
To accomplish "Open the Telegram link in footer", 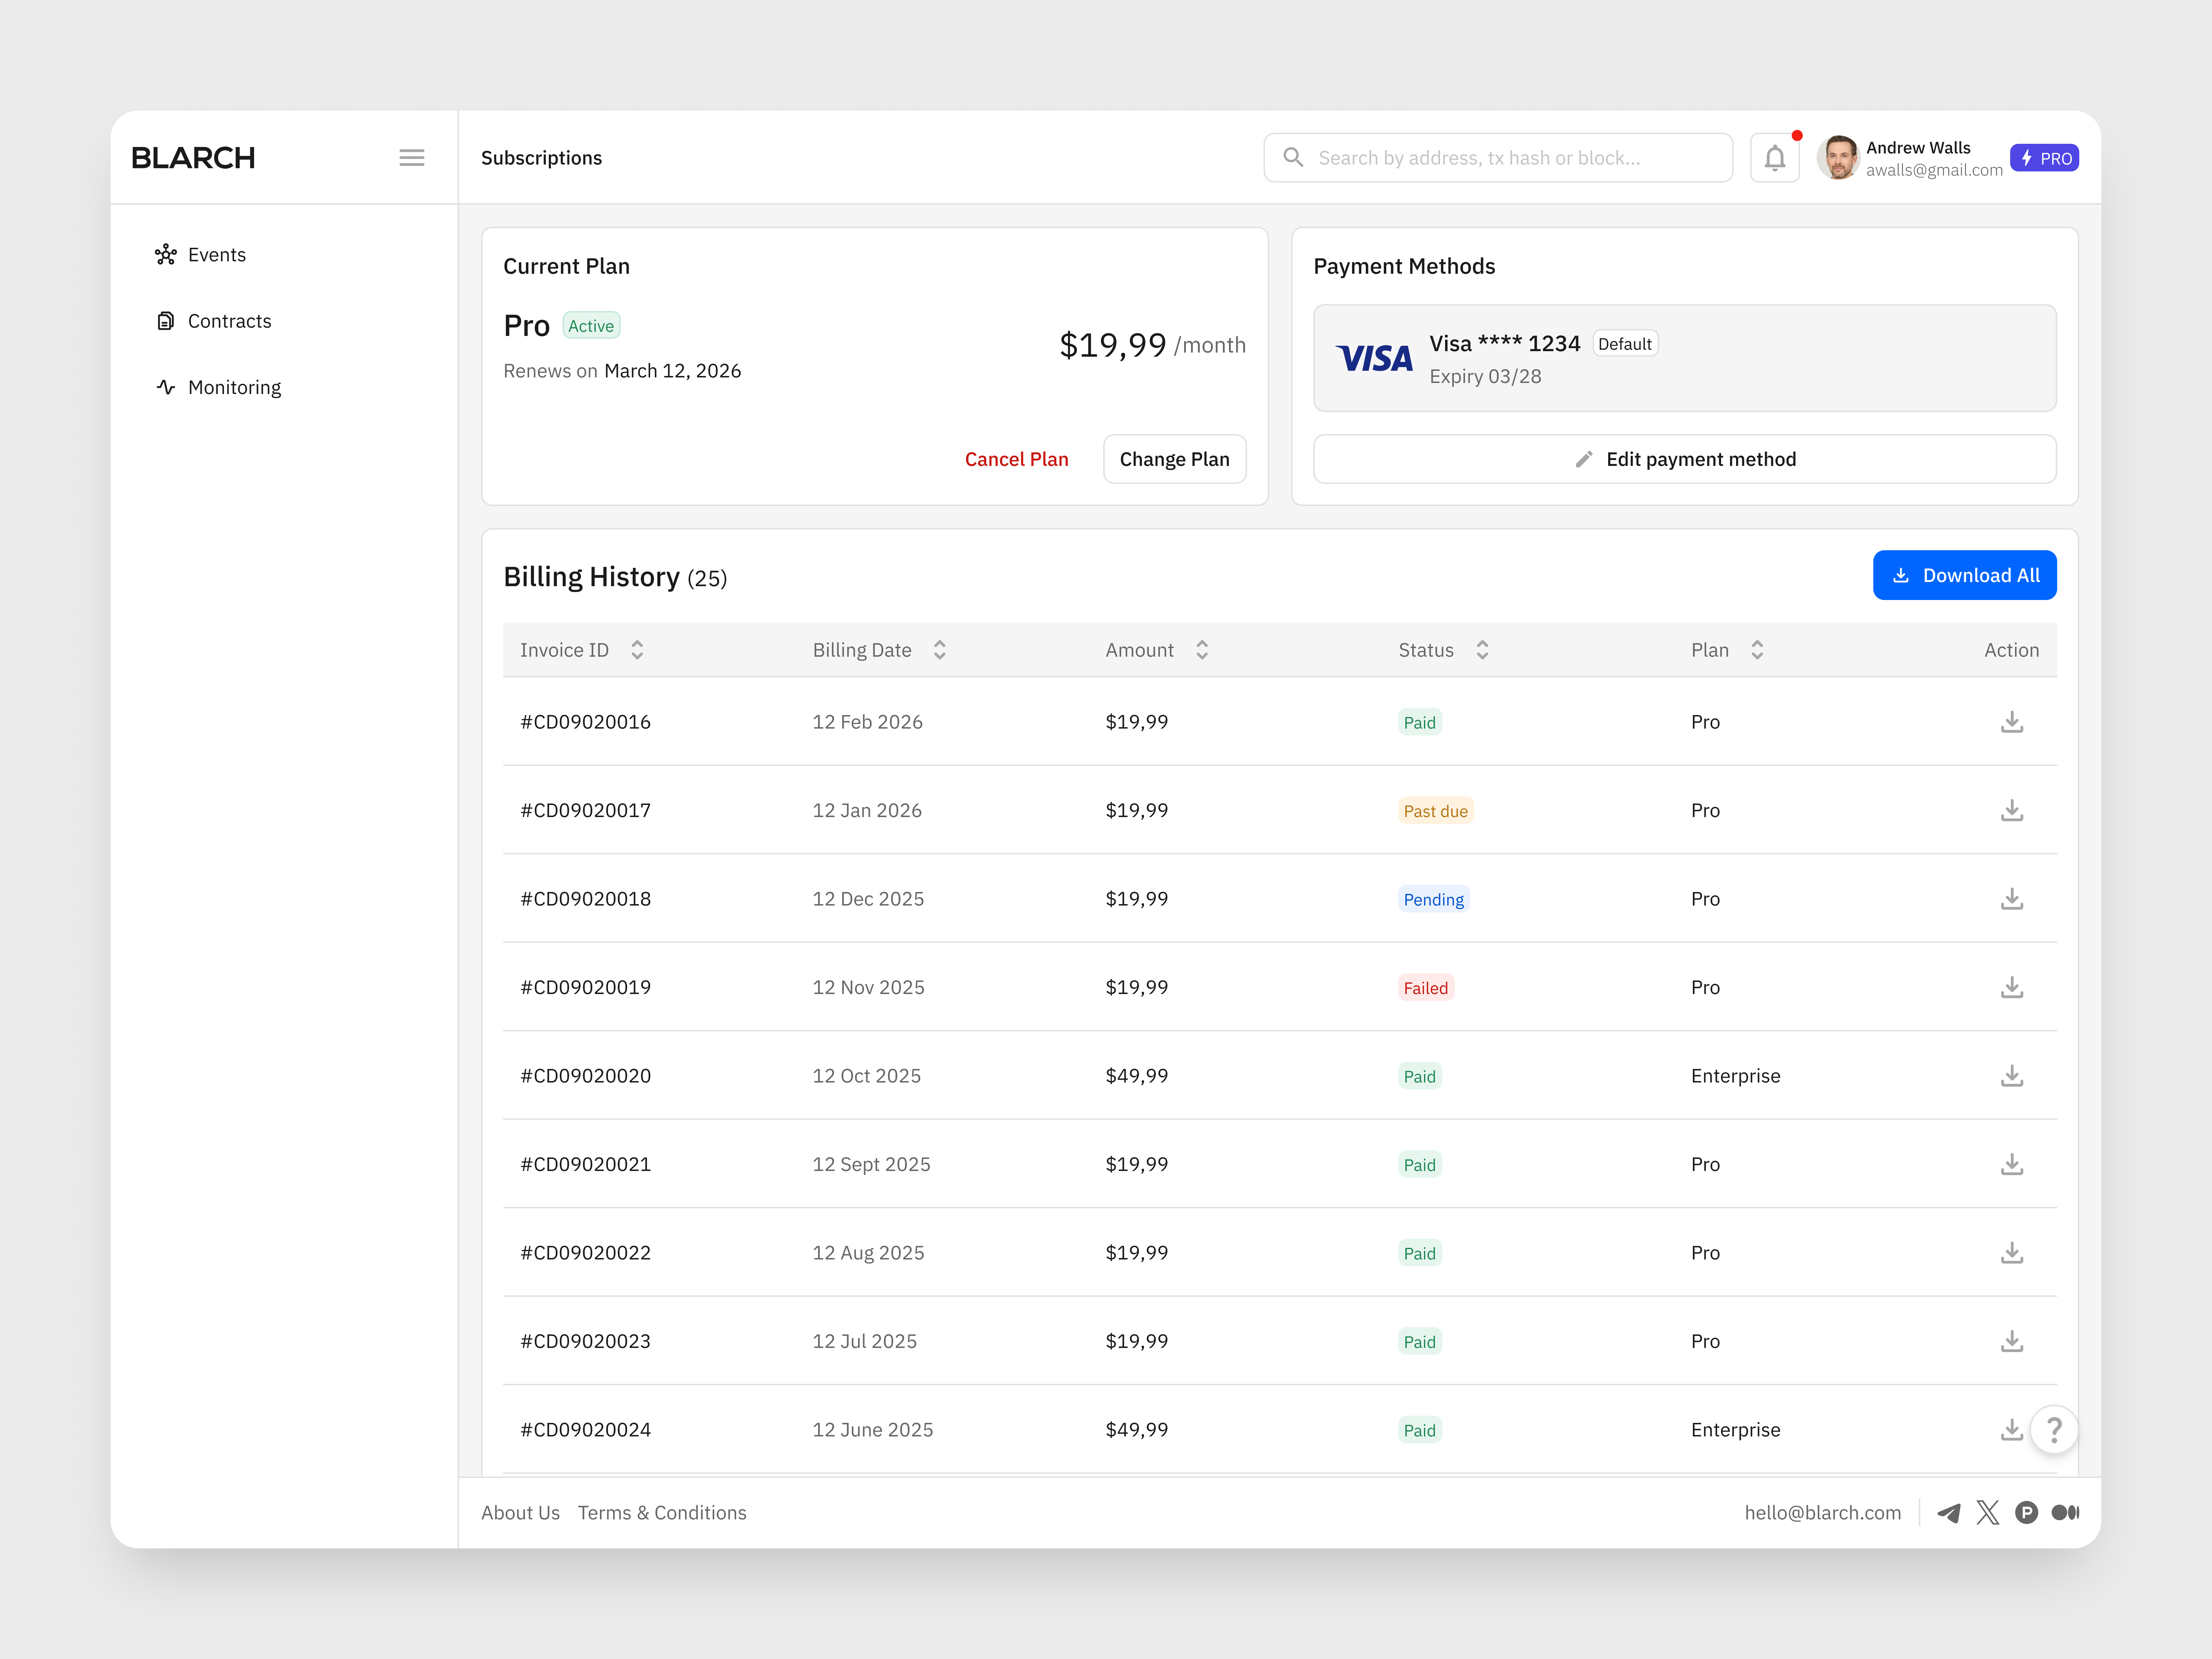I will point(1949,1513).
